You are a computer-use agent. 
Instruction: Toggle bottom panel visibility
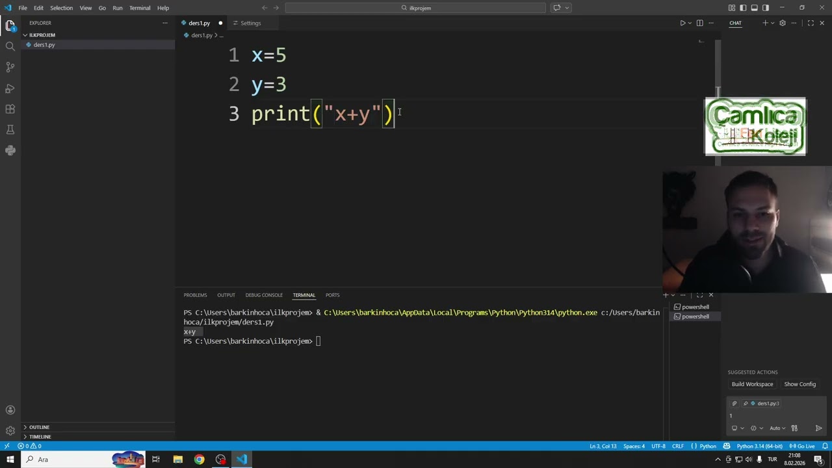point(754,8)
